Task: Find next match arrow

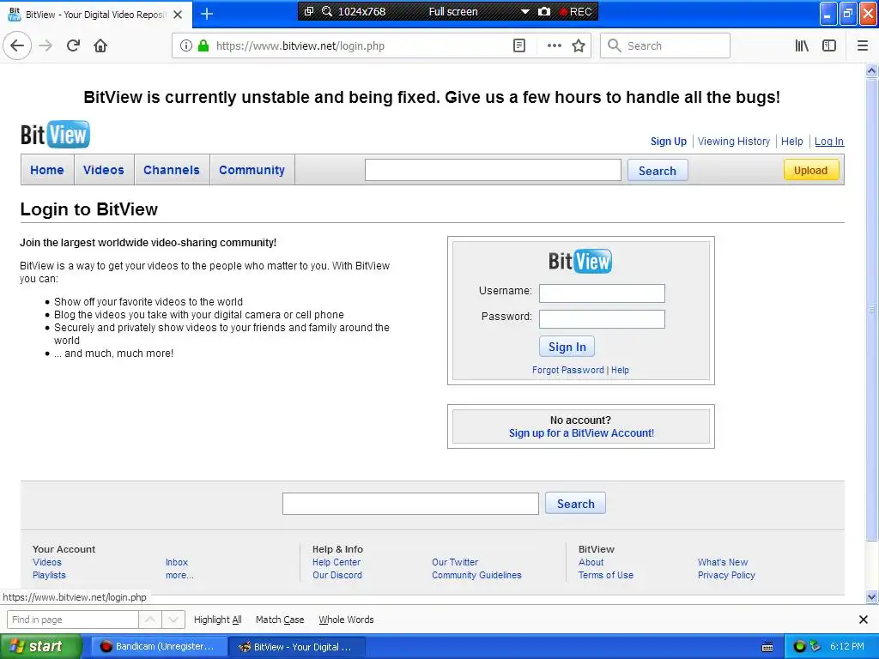Action: click(173, 620)
